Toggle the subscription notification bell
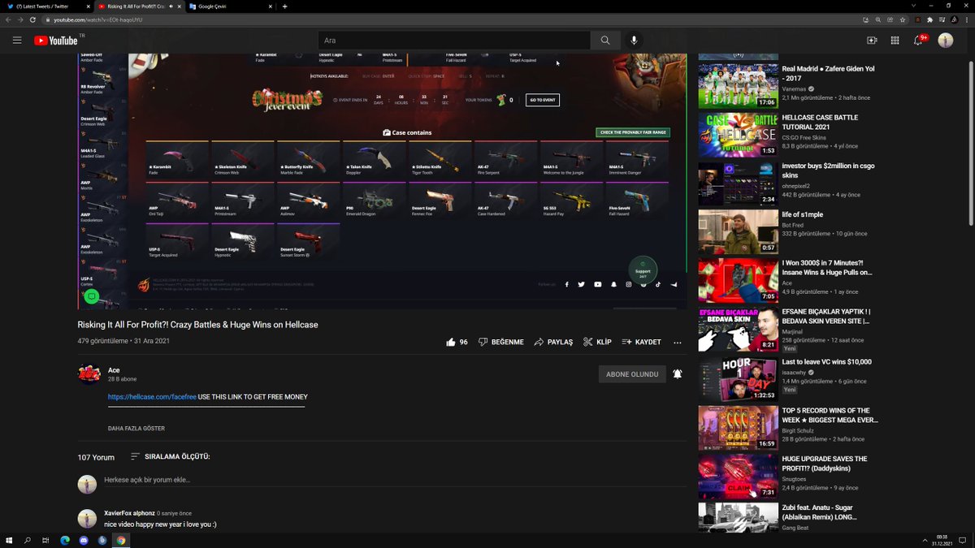 (678, 373)
